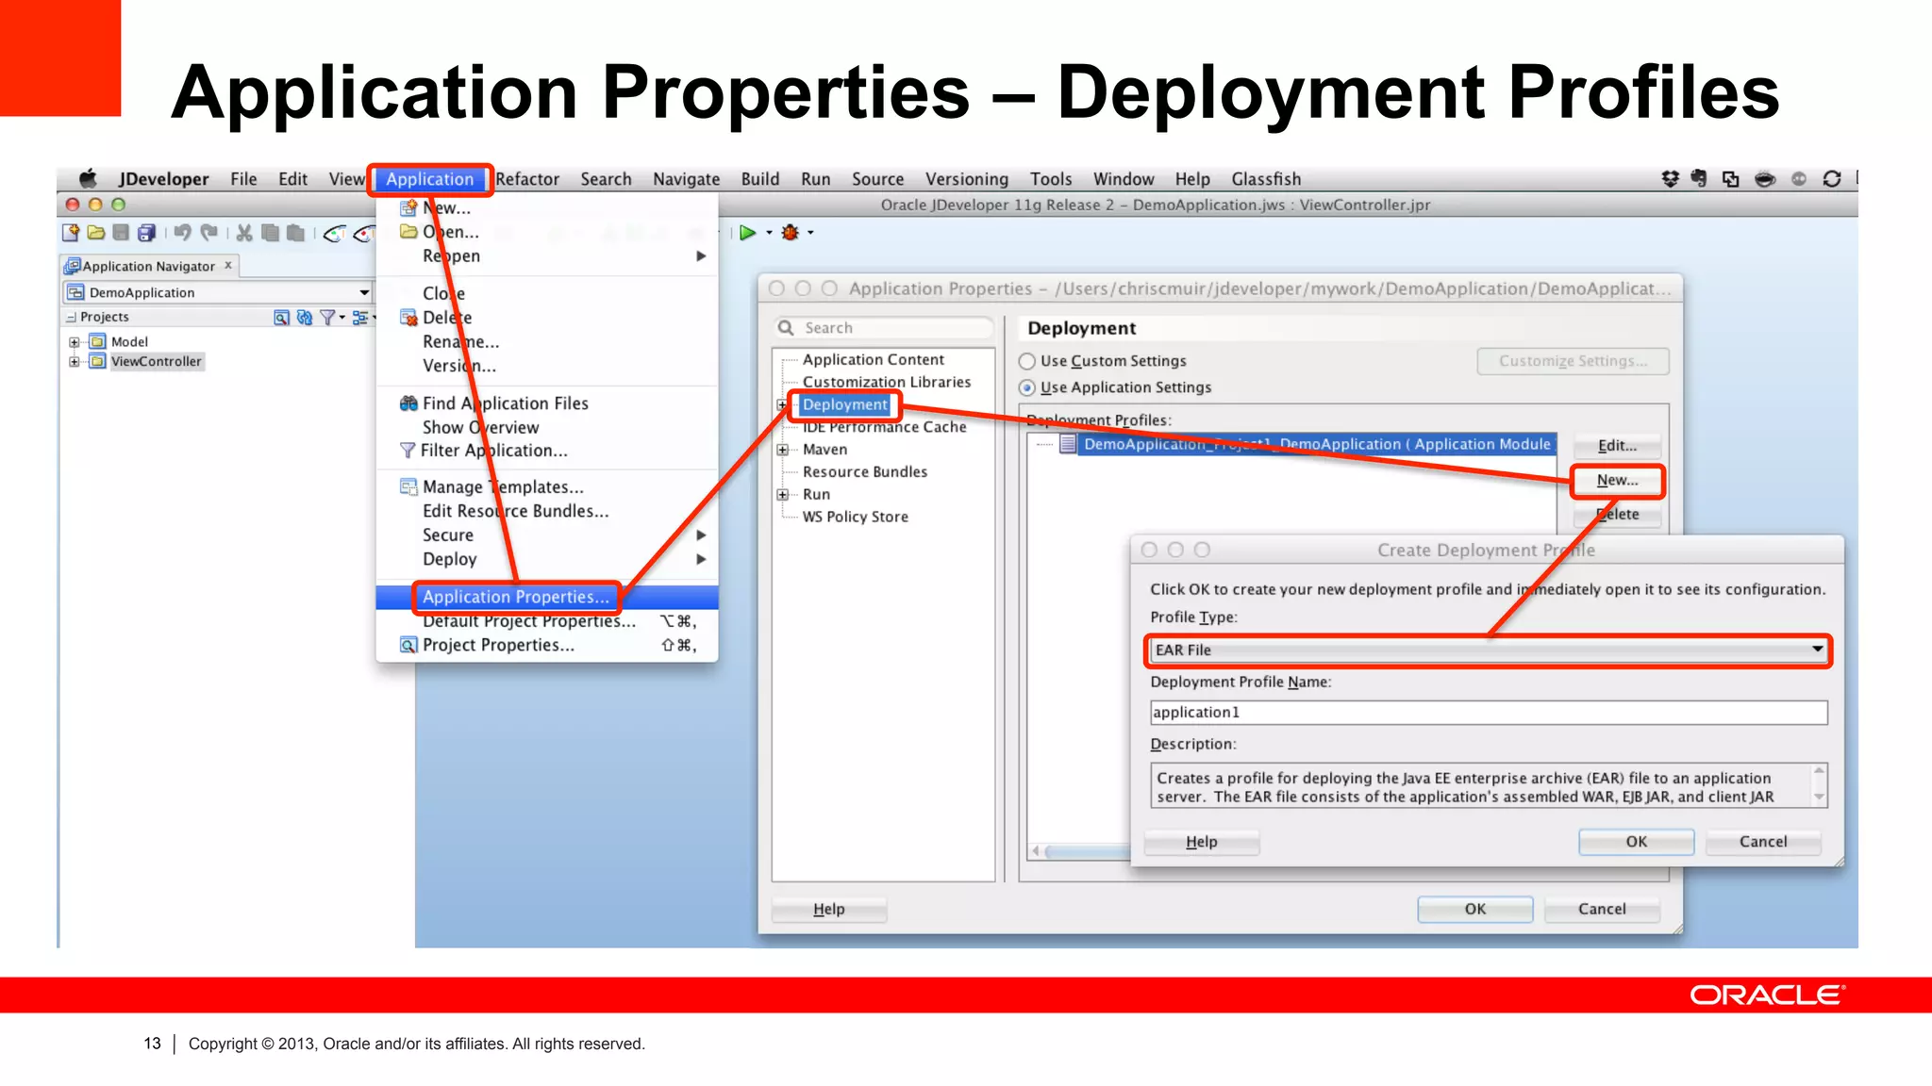Click the green Run arrow icon
The height and width of the screenshot is (1086, 1932).
pos(748,233)
